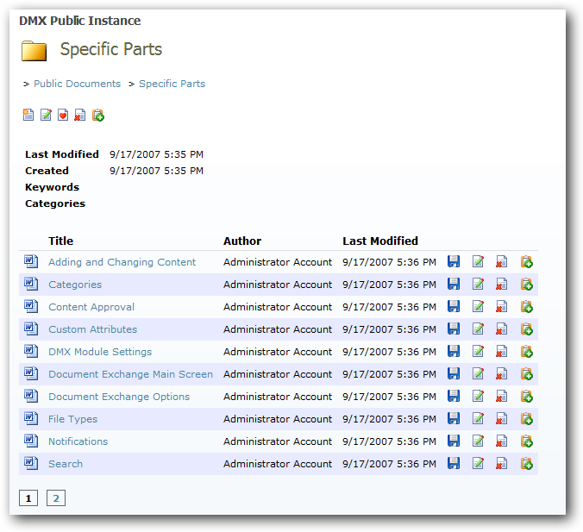Viewport: 583px width, 532px height.
Task: Click the Specific Parts breadcrumb link
Action: pyautogui.click(x=172, y=84)
